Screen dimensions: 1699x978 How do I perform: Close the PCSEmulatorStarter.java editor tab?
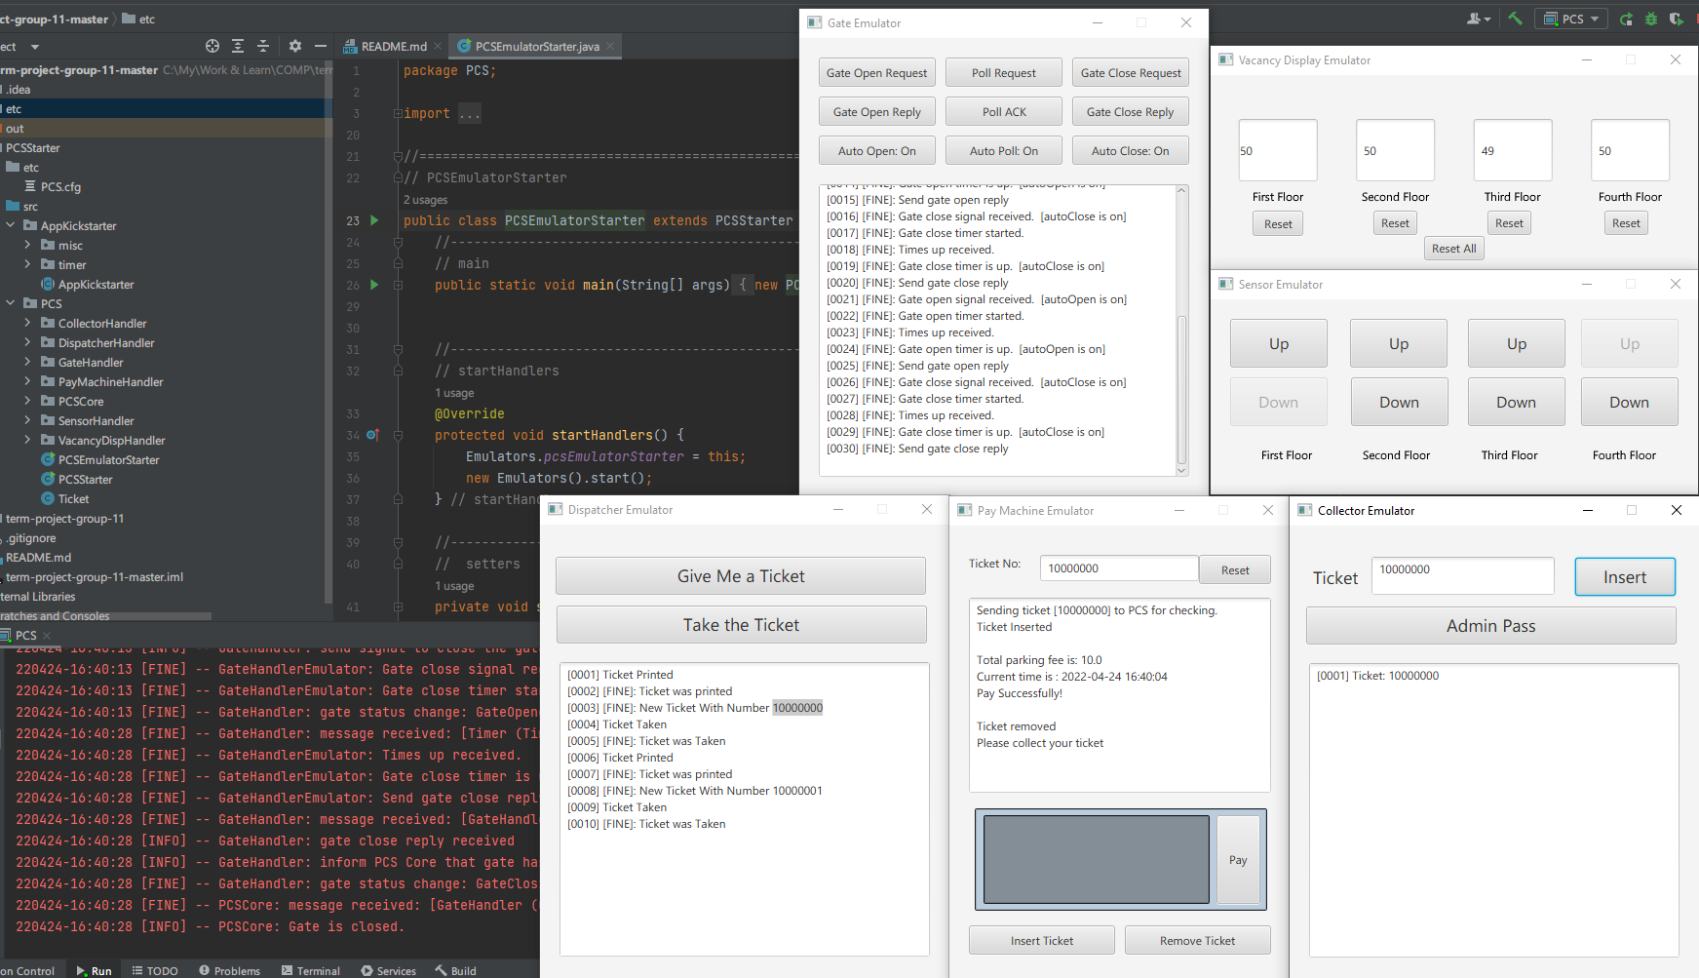(610, 46)
